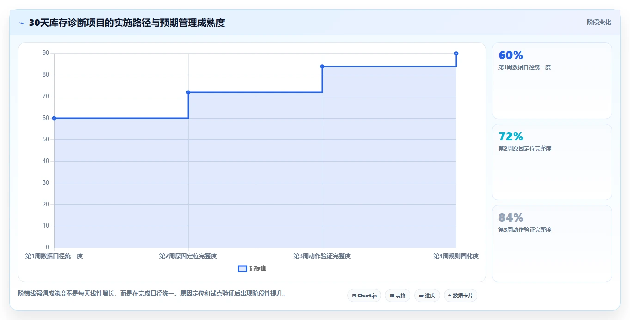
Task: Click the data point at value 90
Action: click(456, 54)
